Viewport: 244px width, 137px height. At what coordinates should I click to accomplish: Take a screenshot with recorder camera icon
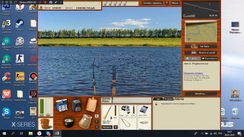[x=51, y=2]
